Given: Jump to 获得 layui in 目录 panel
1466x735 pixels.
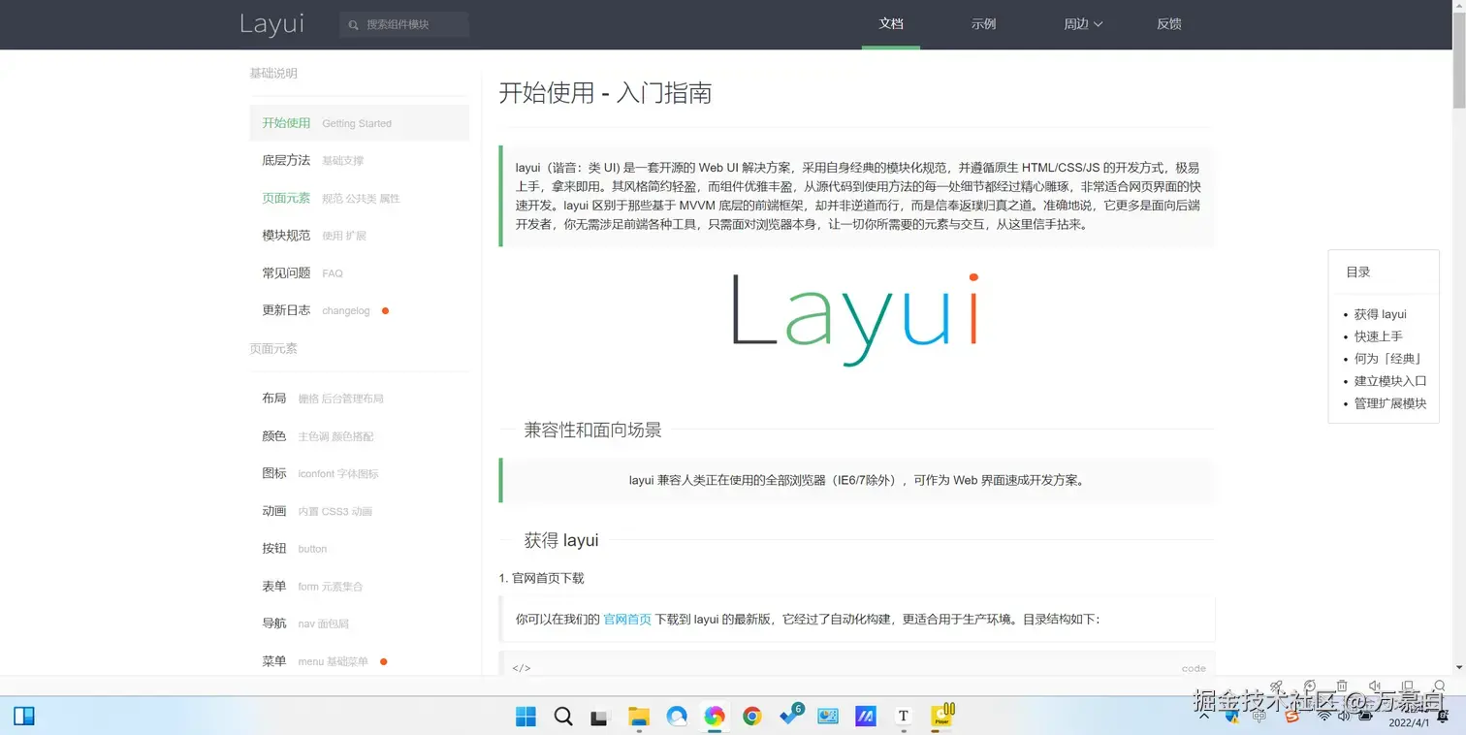Looking at the screenshot, I should point(1380,314).
